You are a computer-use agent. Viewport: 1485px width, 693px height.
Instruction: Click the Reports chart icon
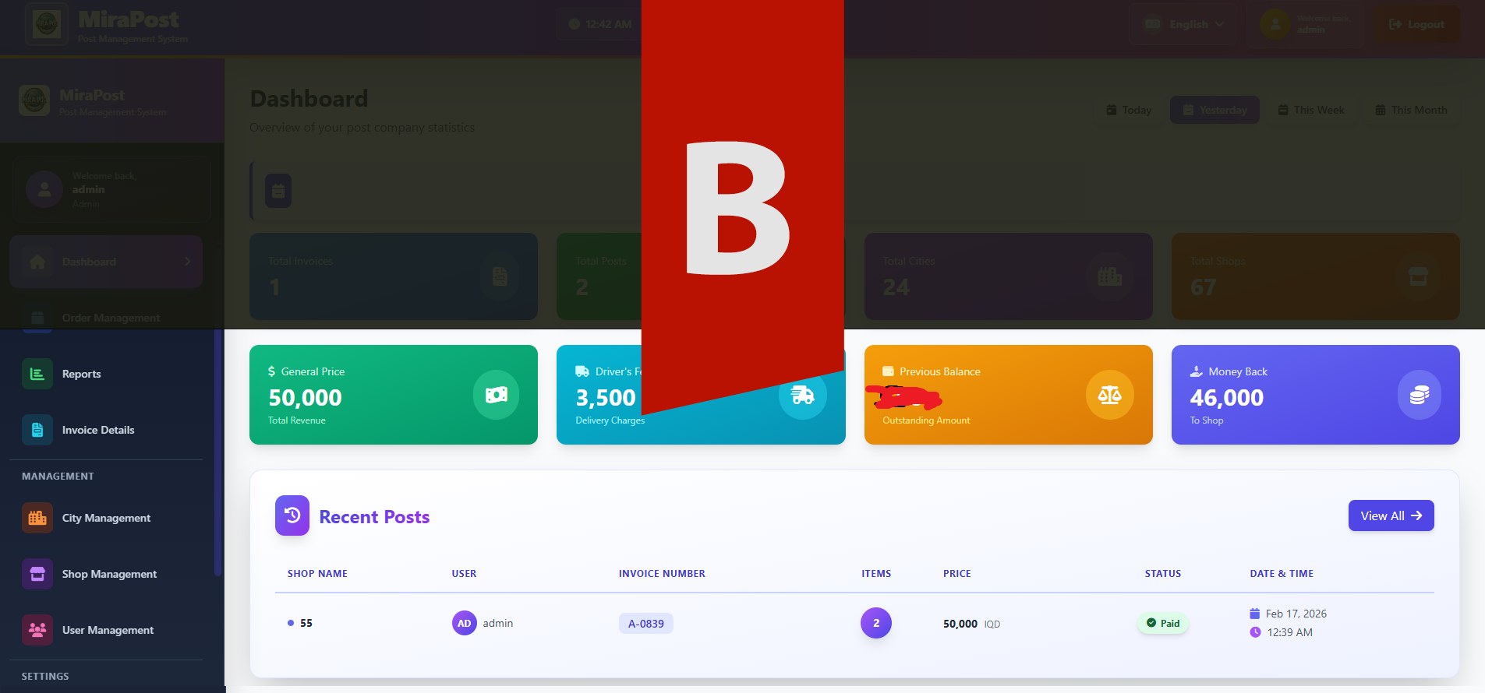37,374
